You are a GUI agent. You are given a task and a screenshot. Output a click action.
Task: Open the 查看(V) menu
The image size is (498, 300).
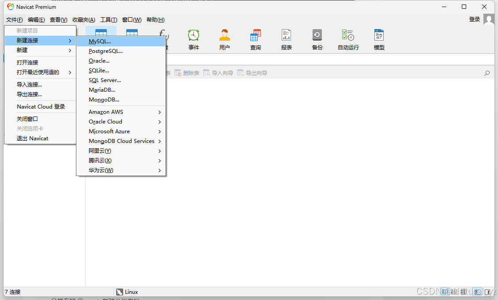[x=58, y=20]
